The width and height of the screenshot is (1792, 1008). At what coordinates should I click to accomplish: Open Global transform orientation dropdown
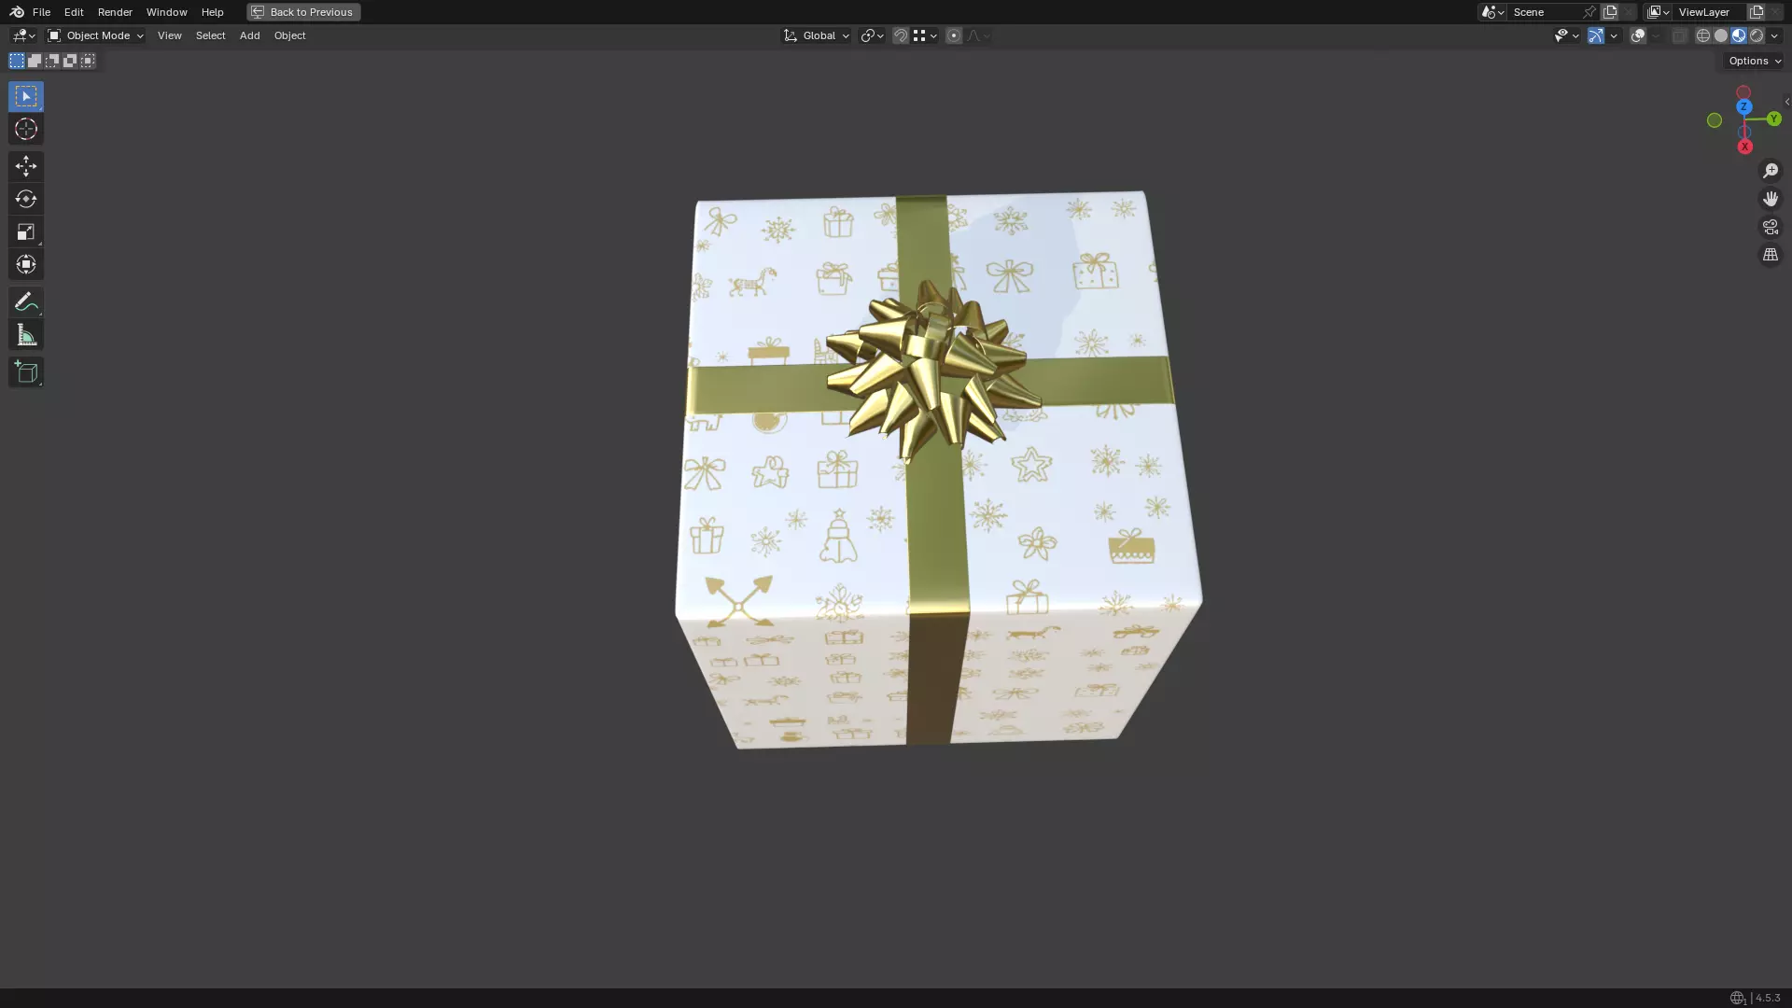point(817,35)
